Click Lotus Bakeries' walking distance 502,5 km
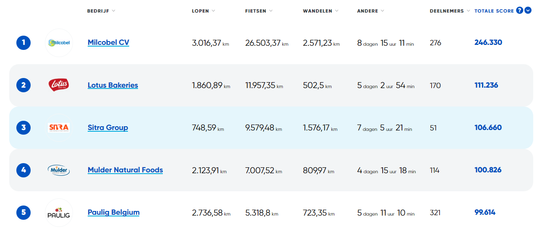This screenshot has width=537, height=229. 317,86
